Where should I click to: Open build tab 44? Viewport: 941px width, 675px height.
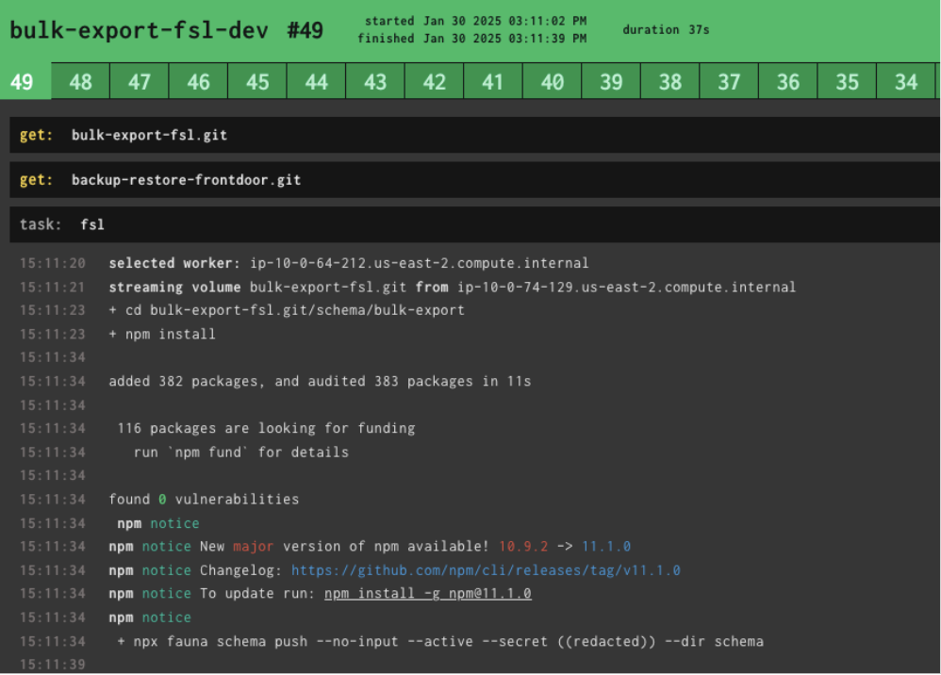pos(316,81)
